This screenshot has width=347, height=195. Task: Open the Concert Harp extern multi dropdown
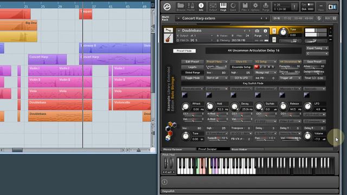(178, 18)
